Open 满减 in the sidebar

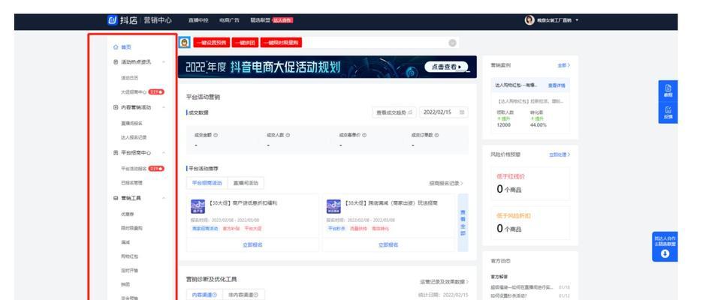tap(125, 242)
